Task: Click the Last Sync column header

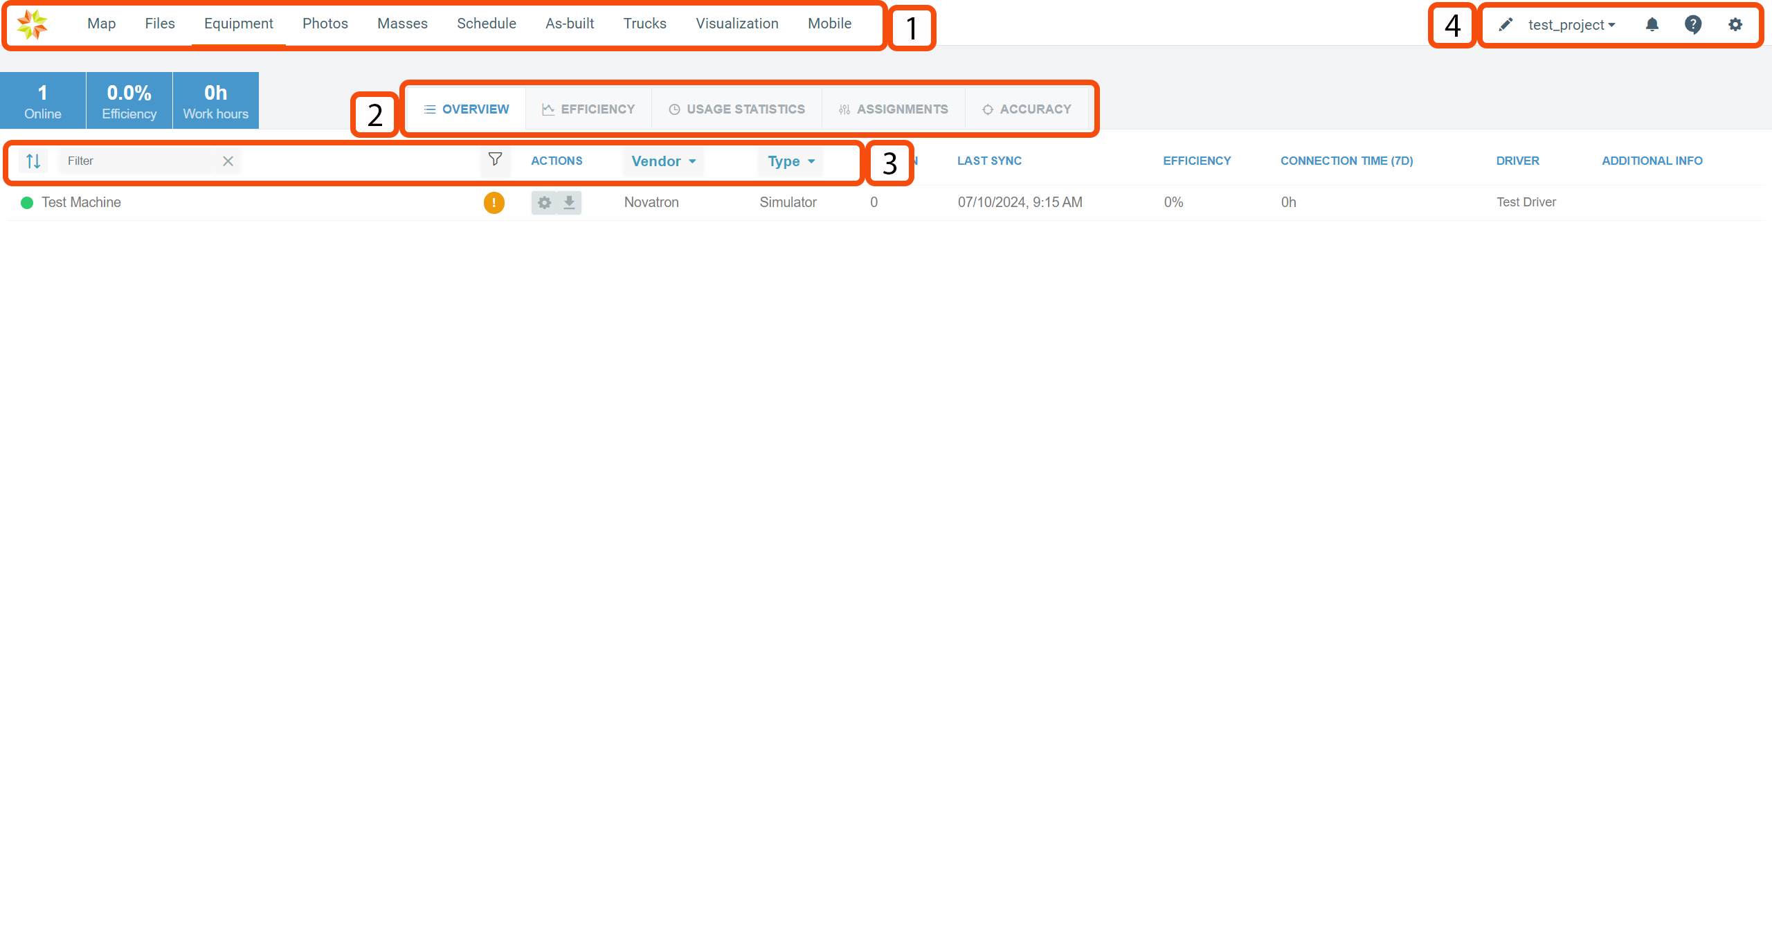Action: pos(989,161)
